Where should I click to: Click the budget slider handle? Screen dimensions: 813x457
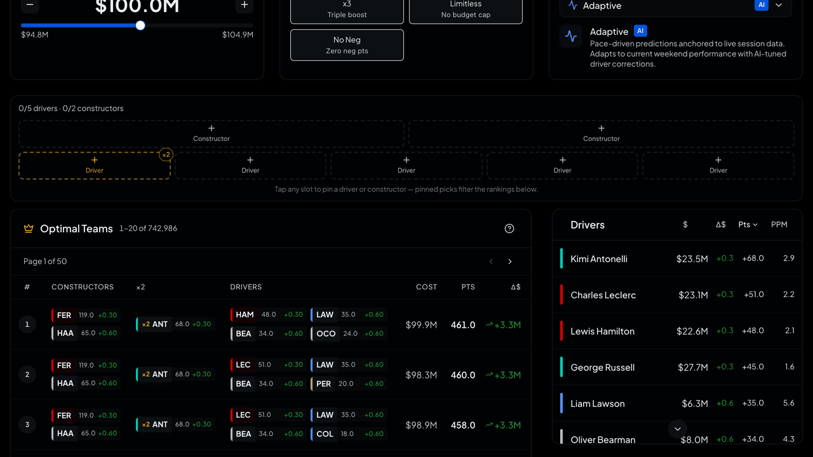point(140,25)
